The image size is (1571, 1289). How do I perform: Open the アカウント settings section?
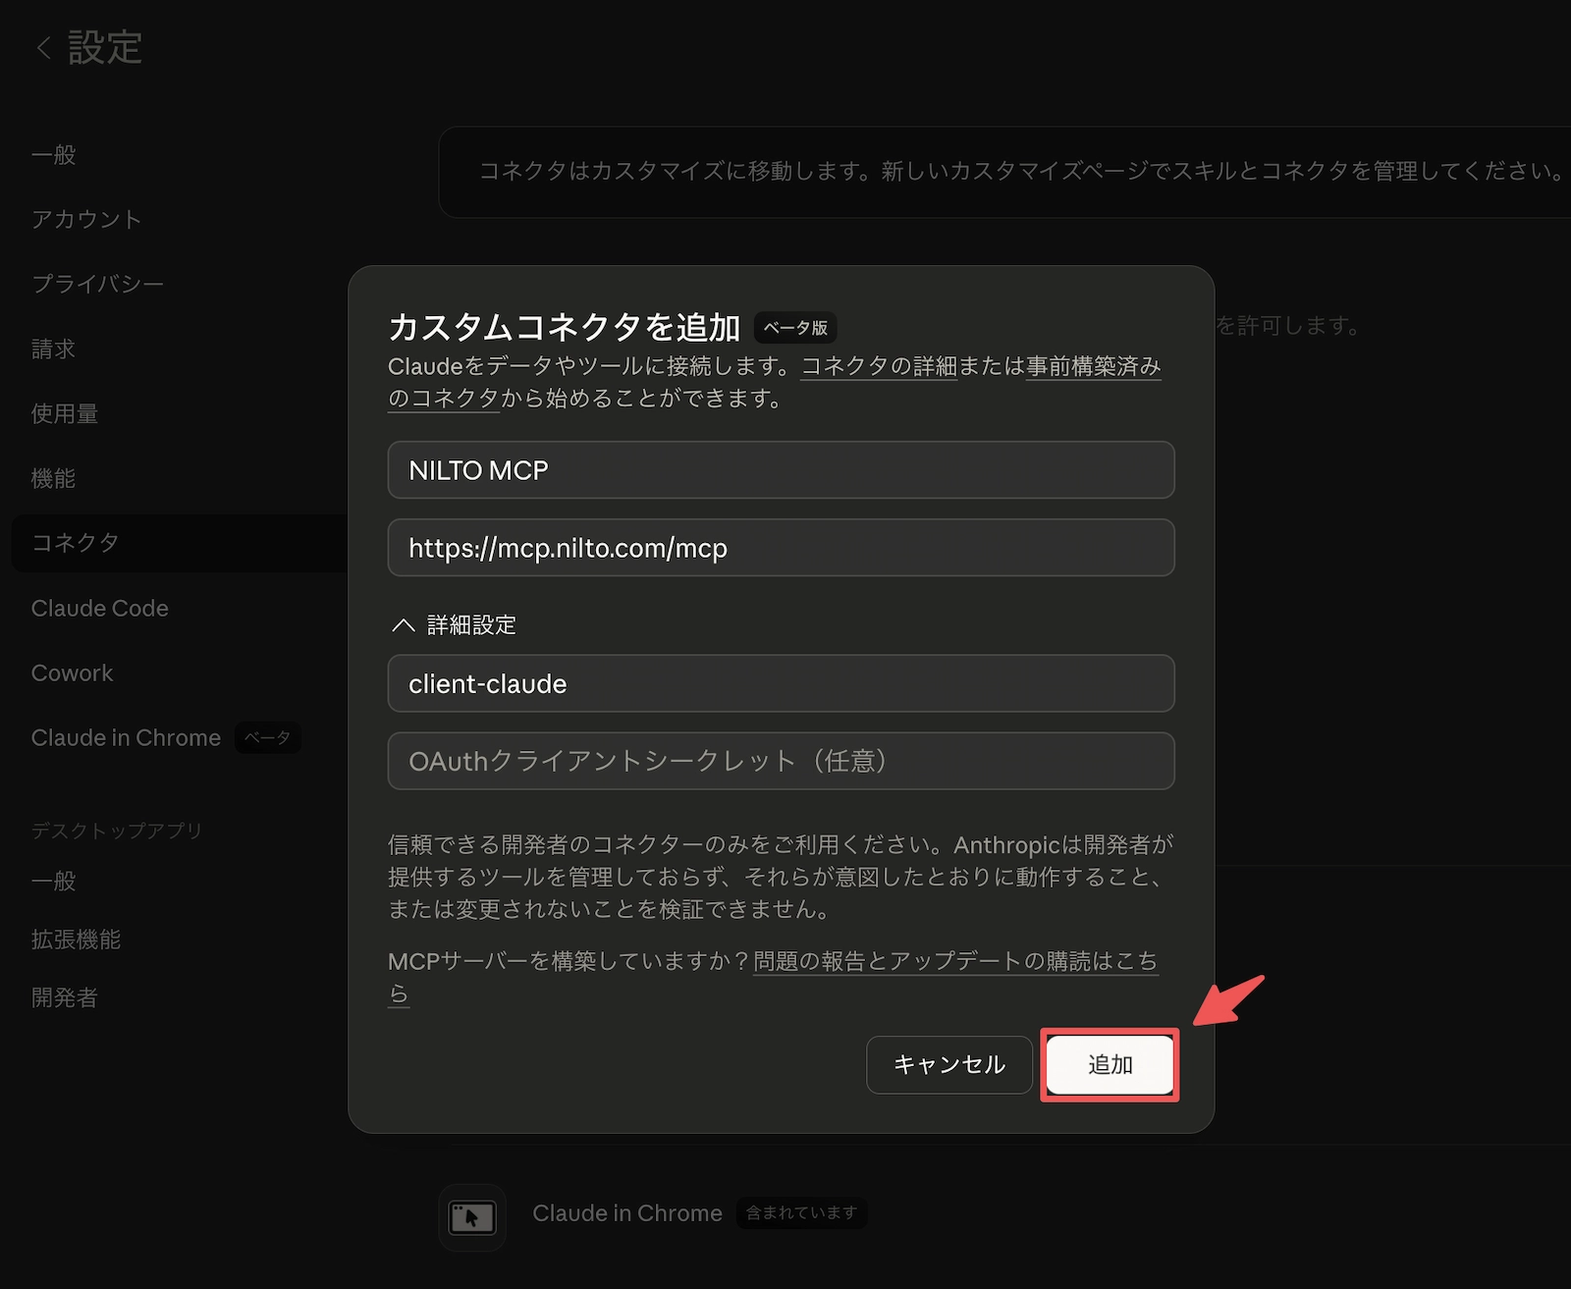click(x=86, y=219)
